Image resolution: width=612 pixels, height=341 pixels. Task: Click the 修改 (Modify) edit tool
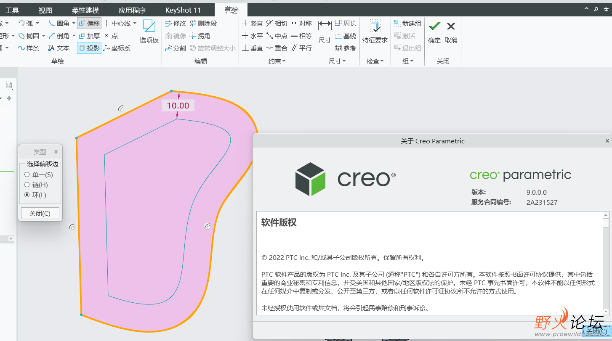point(176,24)
